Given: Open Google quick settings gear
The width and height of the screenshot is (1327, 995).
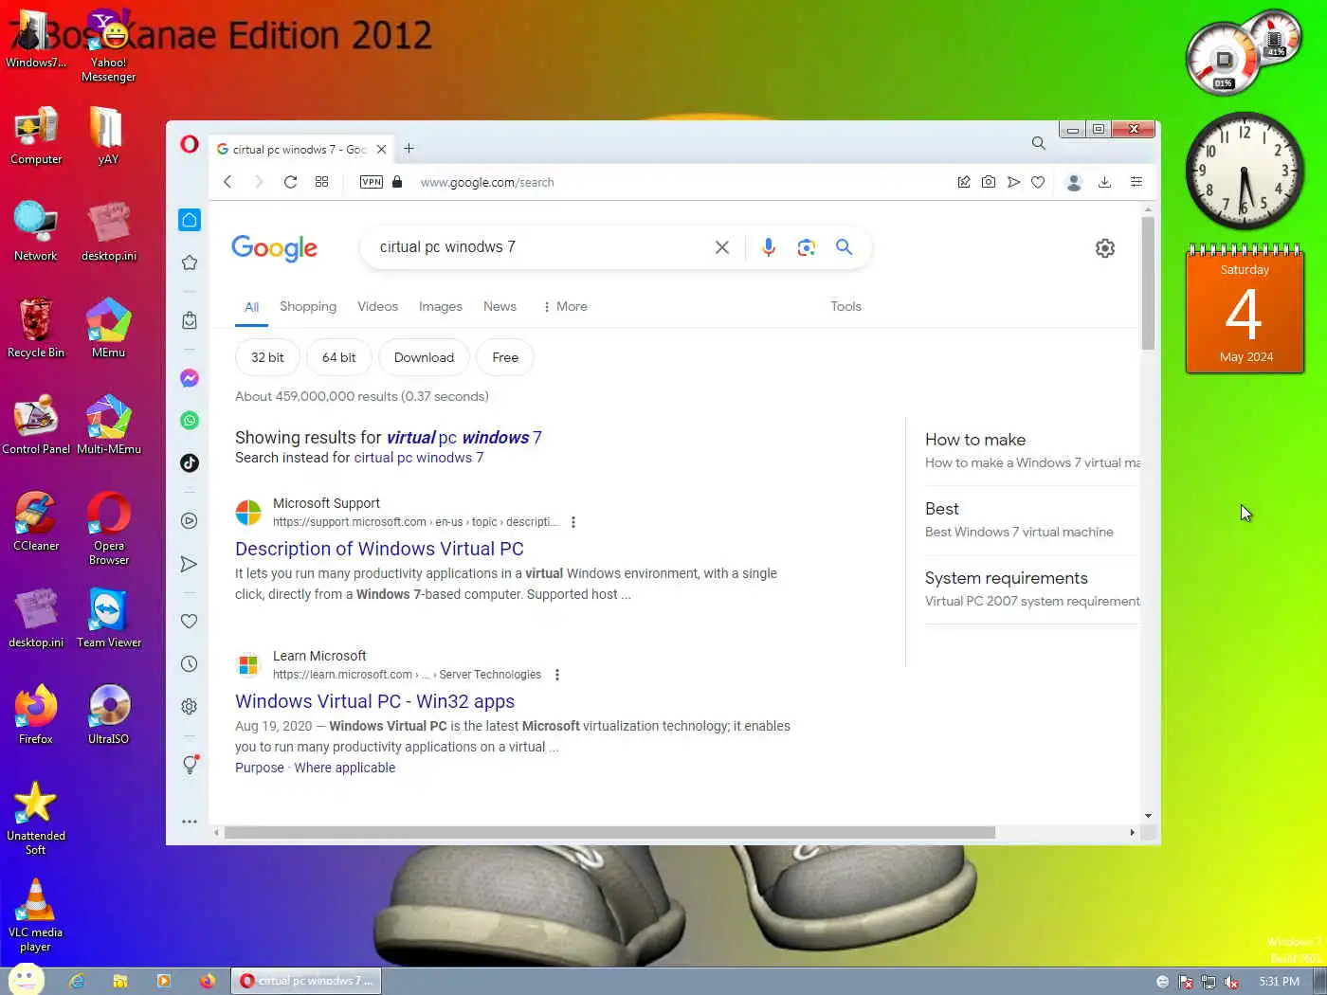Looking at the screenshot, I should tap(1105, 248).
